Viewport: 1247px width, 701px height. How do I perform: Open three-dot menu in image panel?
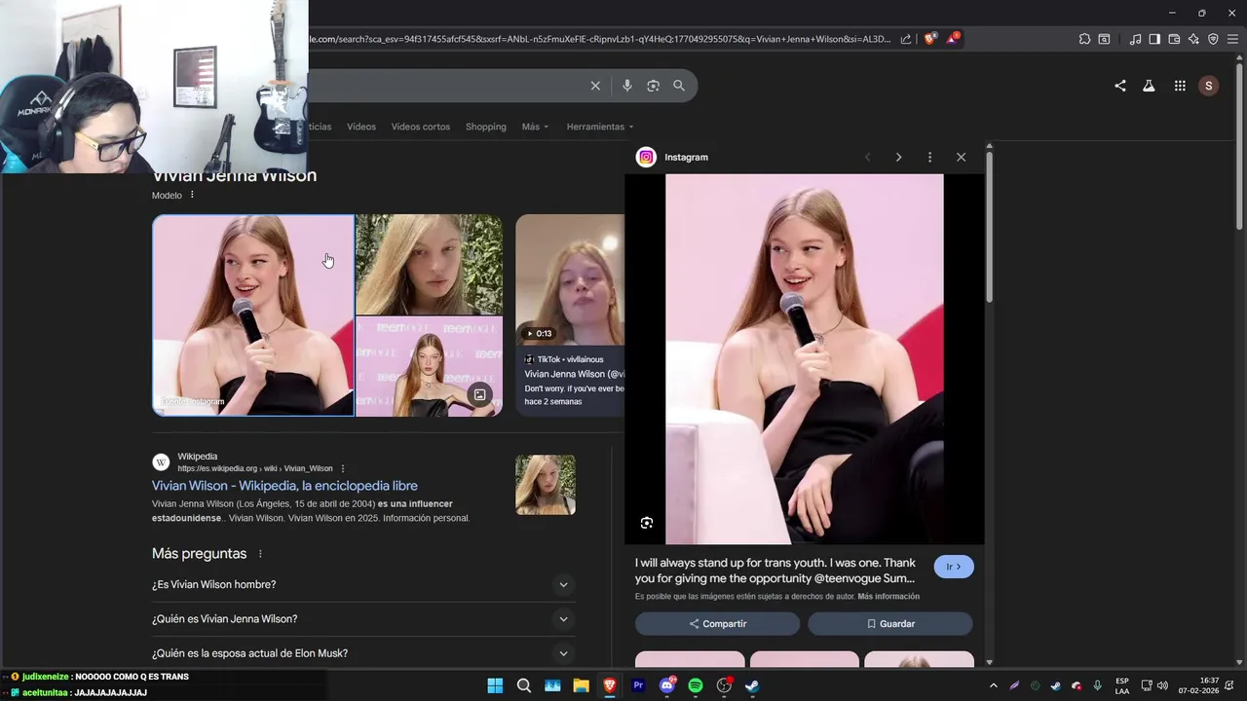tap(929, 157)
